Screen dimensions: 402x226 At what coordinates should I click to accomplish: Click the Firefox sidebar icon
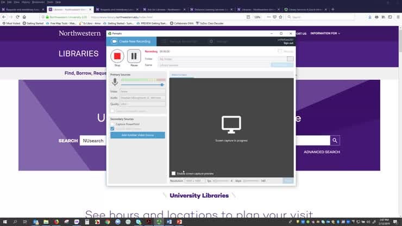[x=390, y=17]
